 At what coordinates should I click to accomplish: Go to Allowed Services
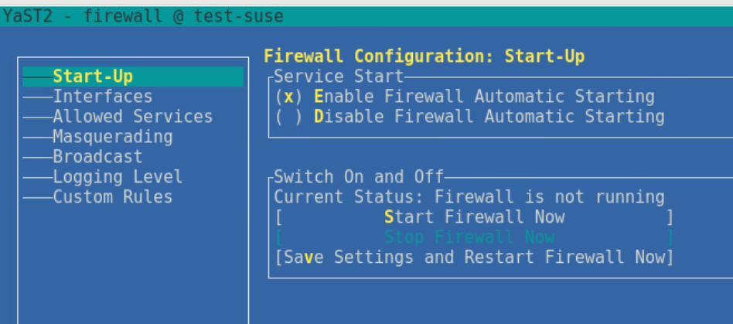coord(133,117)
